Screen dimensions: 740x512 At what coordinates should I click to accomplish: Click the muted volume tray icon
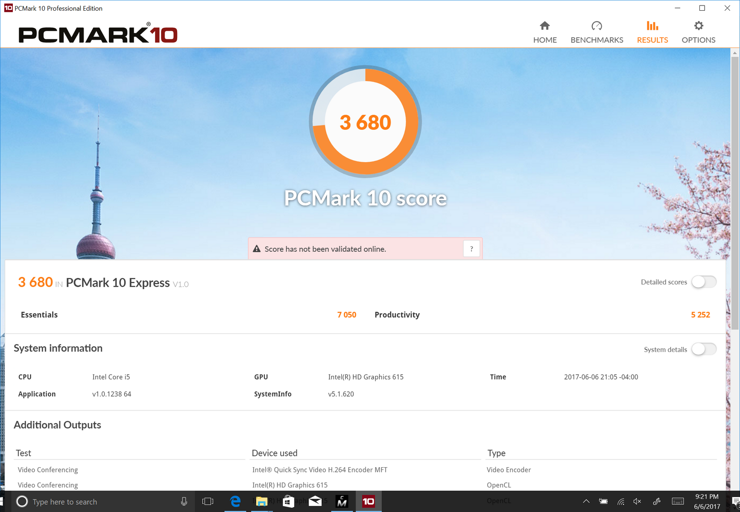[x=637, y=502]
